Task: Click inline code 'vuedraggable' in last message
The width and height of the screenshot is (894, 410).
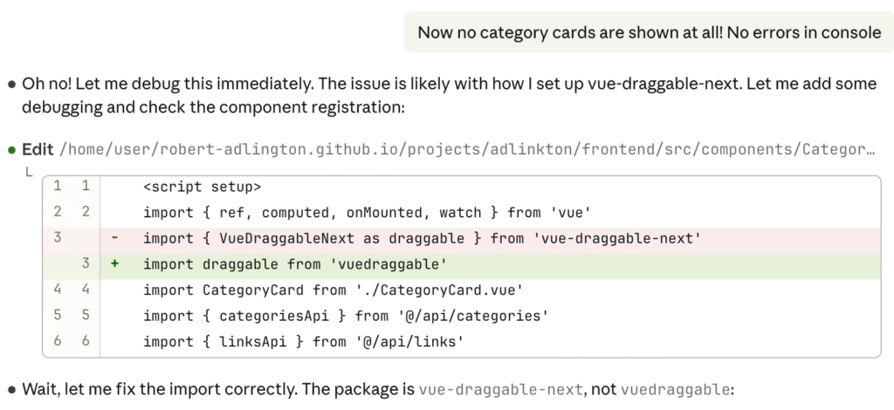Action: coord(673,388)
